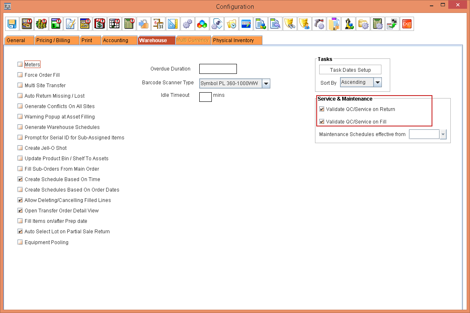Click the Maintenance Schedules date field
The width and height of the screenshot is (470, 313).
click(x=424, y=134)
